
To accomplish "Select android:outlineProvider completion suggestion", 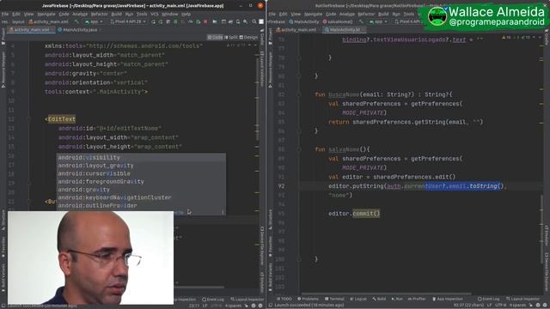I will pos(141,206).
